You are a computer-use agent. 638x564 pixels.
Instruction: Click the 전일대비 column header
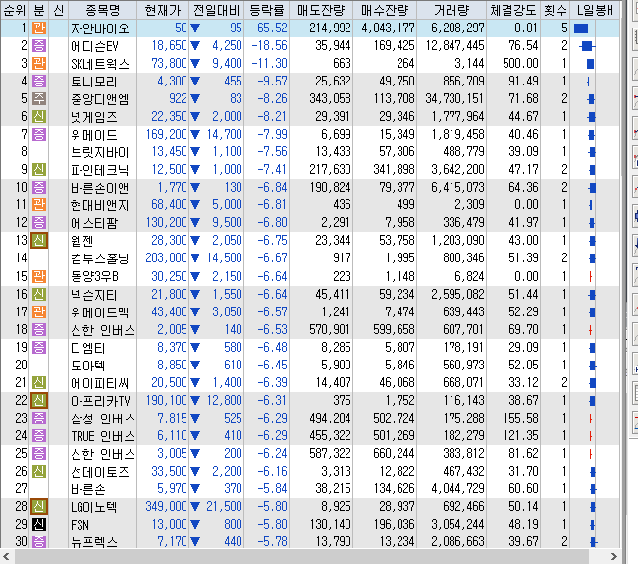click(x=217, y=10)
